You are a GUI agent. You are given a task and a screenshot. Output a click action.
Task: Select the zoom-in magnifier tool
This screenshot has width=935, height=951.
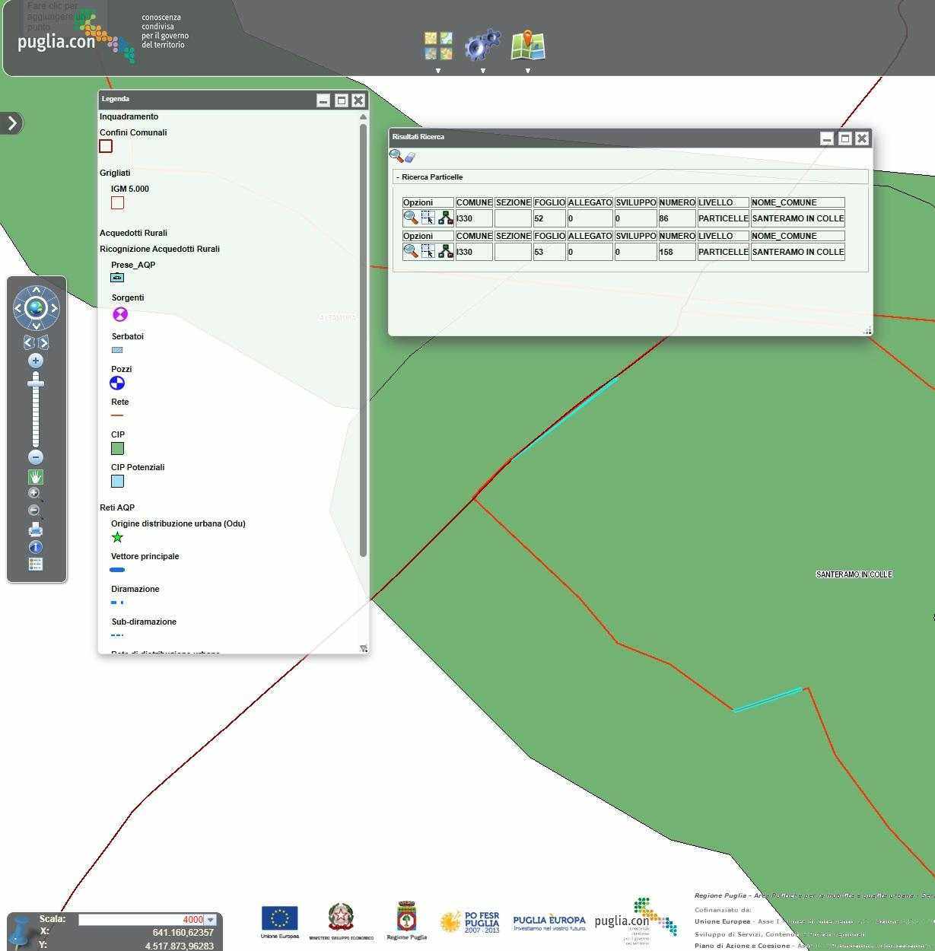pos(35,495)
